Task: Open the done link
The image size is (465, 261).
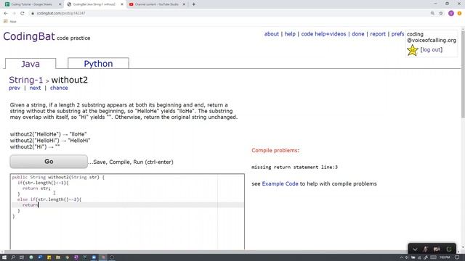Action: [358, 34]
